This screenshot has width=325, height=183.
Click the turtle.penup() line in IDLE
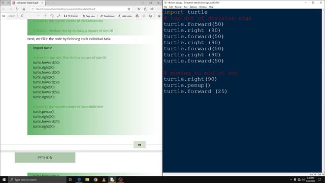pyautogui.click(x=187, y=85)
